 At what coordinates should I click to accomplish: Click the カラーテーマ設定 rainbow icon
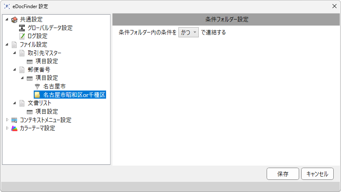14,128
